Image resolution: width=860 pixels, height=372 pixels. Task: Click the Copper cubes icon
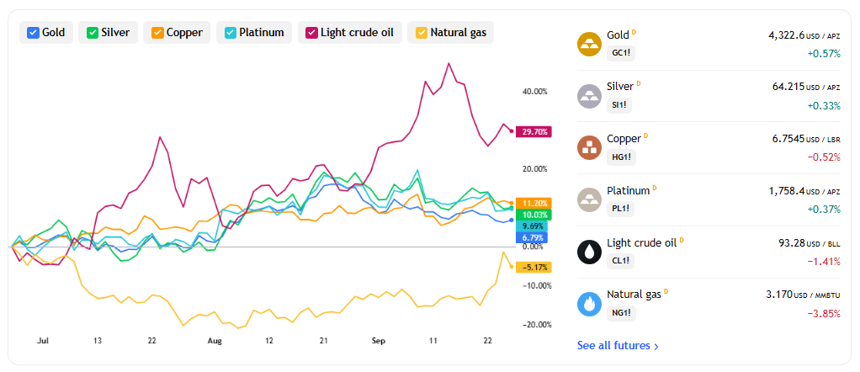tap(590, 147)
